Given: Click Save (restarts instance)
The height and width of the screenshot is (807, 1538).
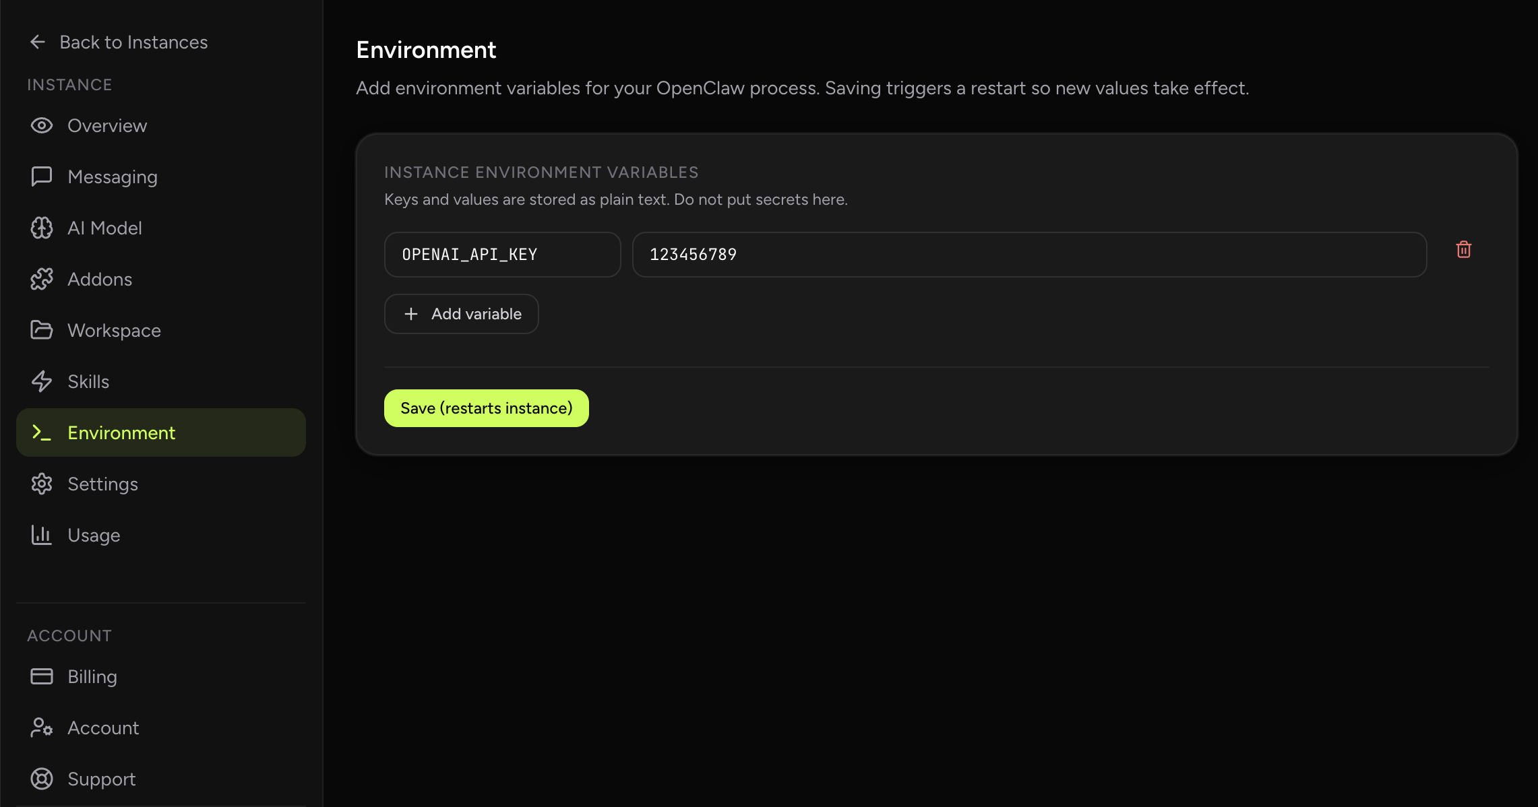Looking at the screenshot, I should point(486,408).
